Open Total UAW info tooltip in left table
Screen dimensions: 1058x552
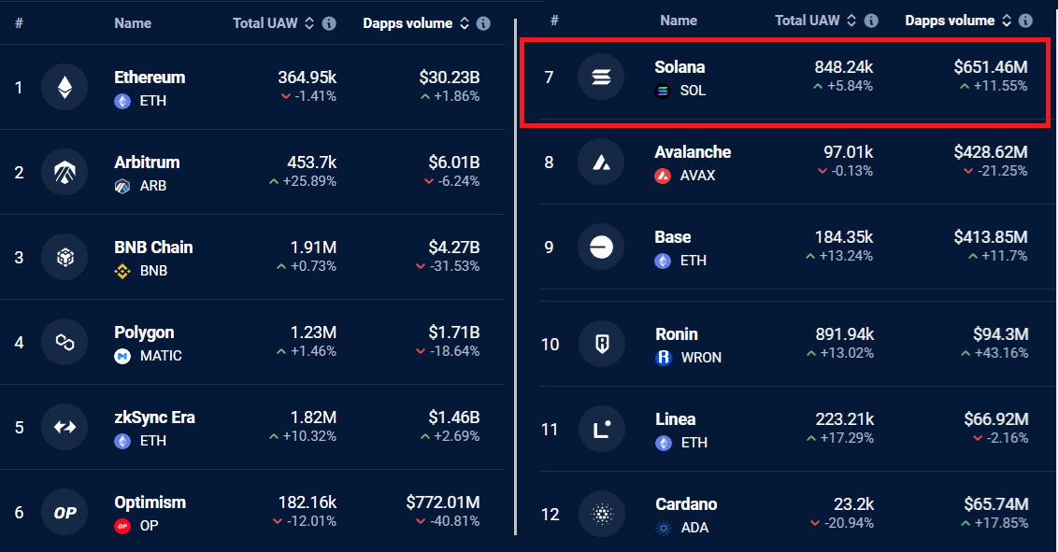pyautogui.click(x=329, y=23)
